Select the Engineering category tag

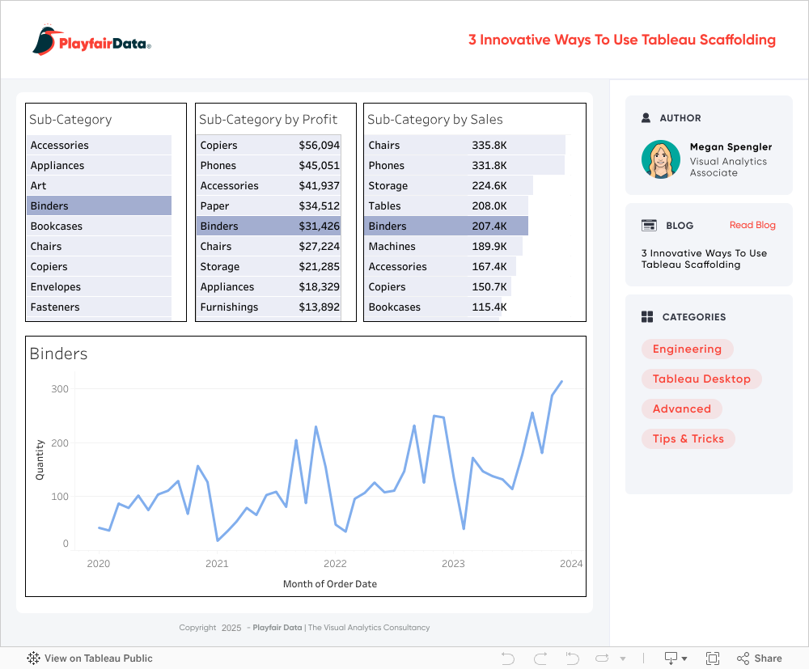click(687, 349)
